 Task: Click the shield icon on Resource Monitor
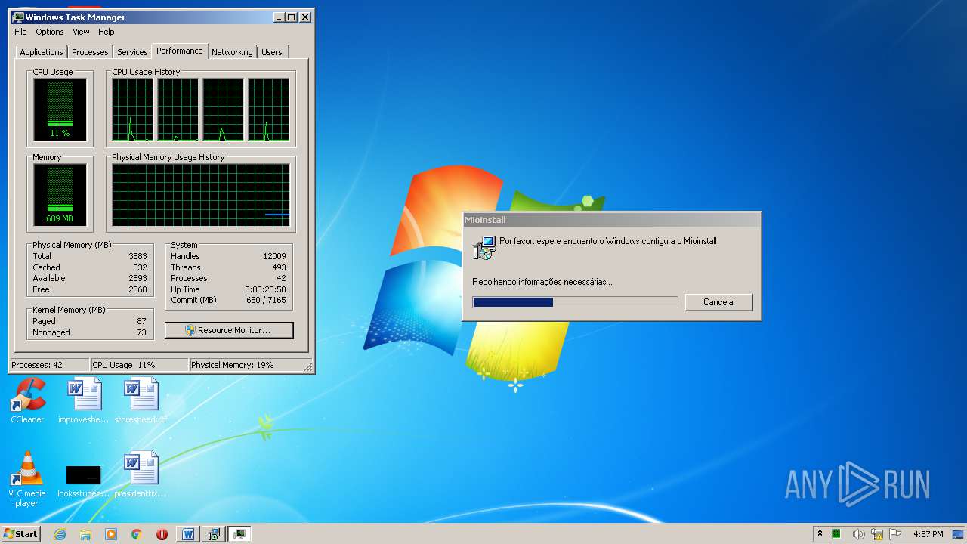pos(190,330)
